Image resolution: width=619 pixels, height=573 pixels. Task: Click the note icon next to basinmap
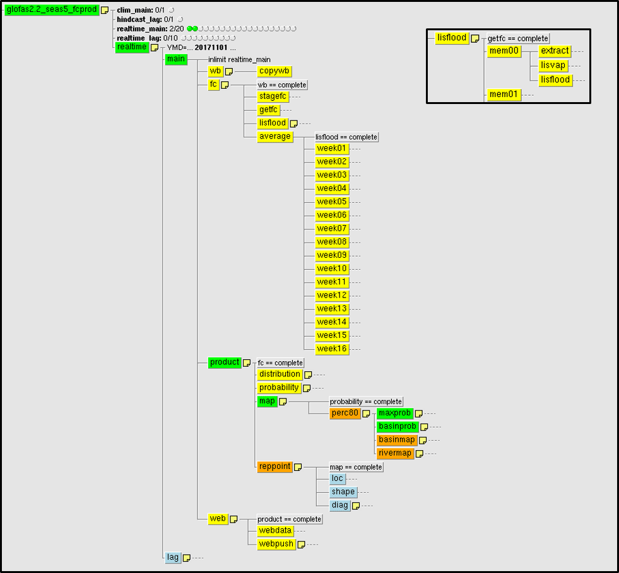point(422,441)
